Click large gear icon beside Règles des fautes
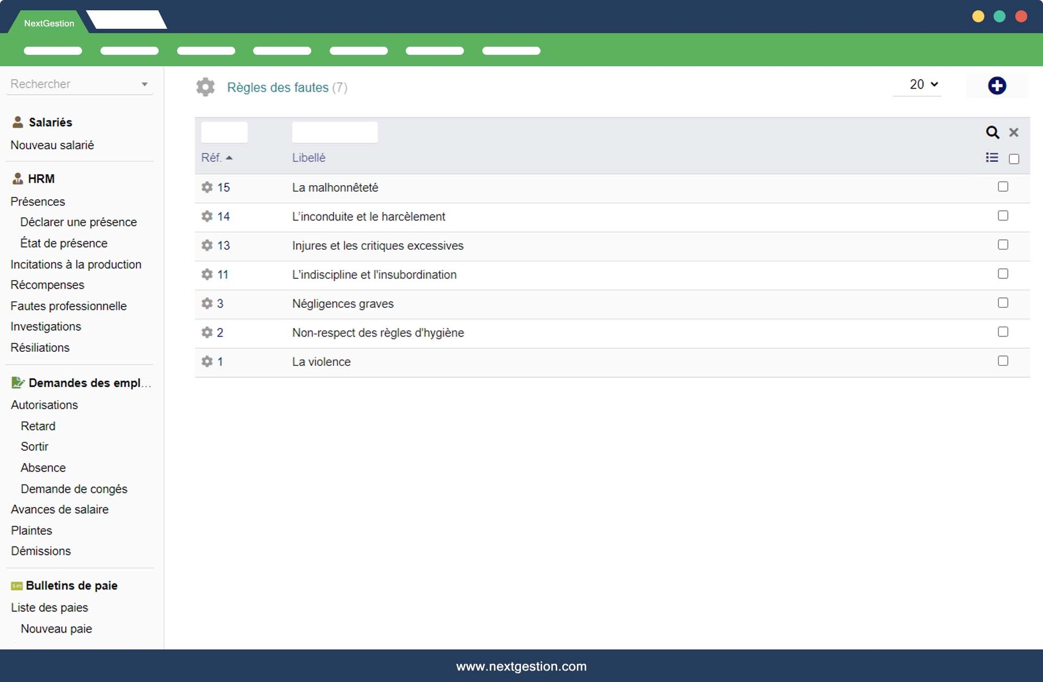1043x682 pixels. click(205, 87)
